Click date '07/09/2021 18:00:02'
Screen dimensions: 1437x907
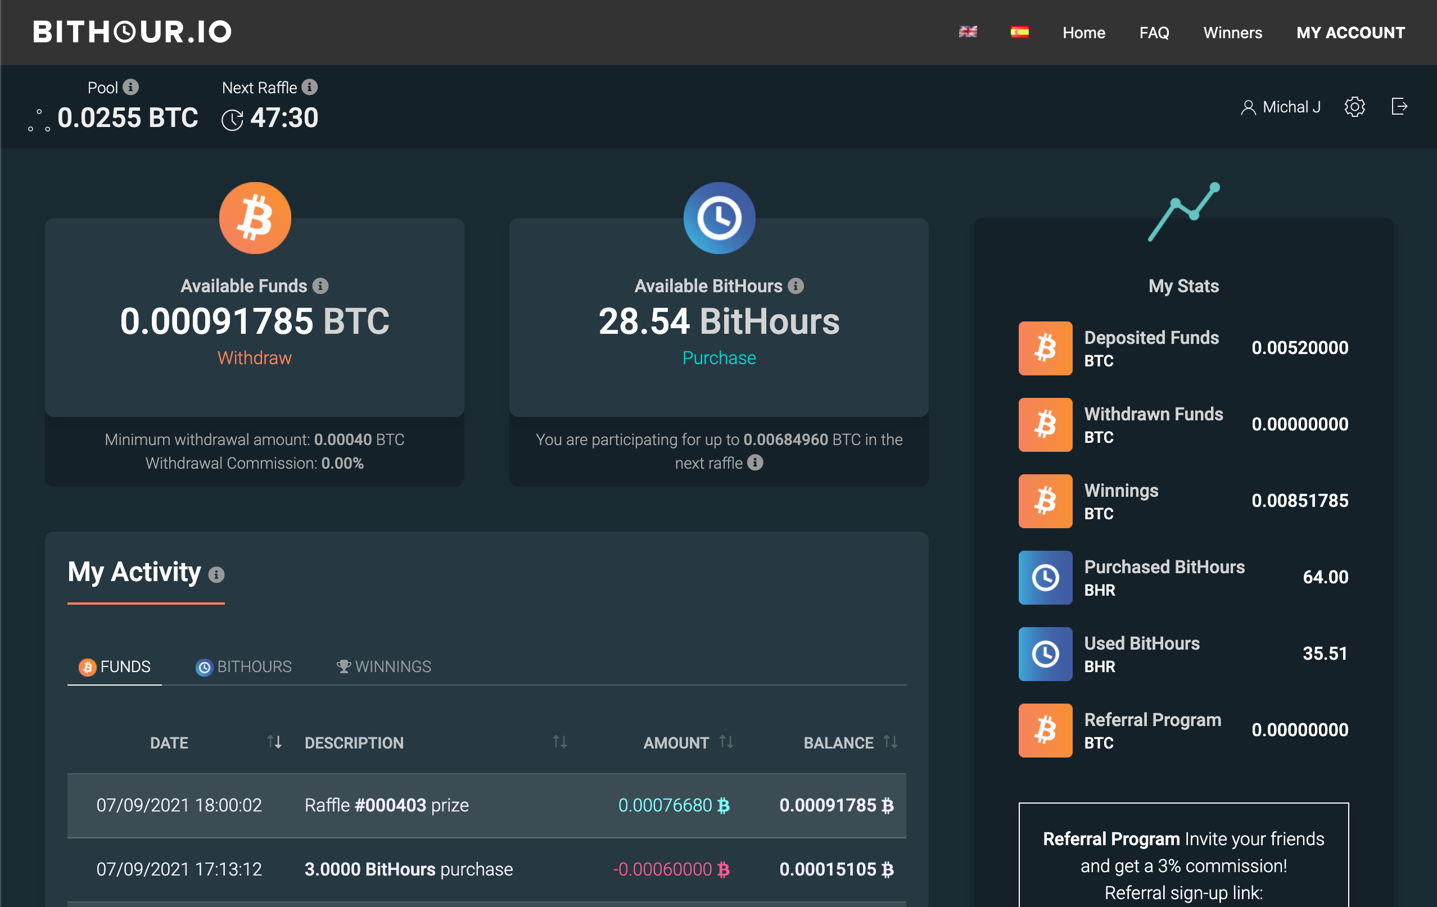[179, 806]
